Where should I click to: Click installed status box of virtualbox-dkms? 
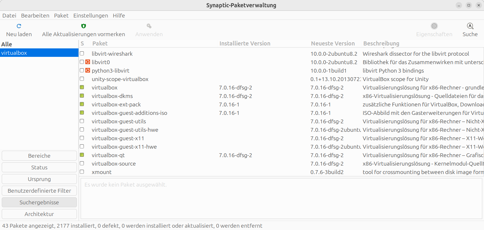(82, 96)
